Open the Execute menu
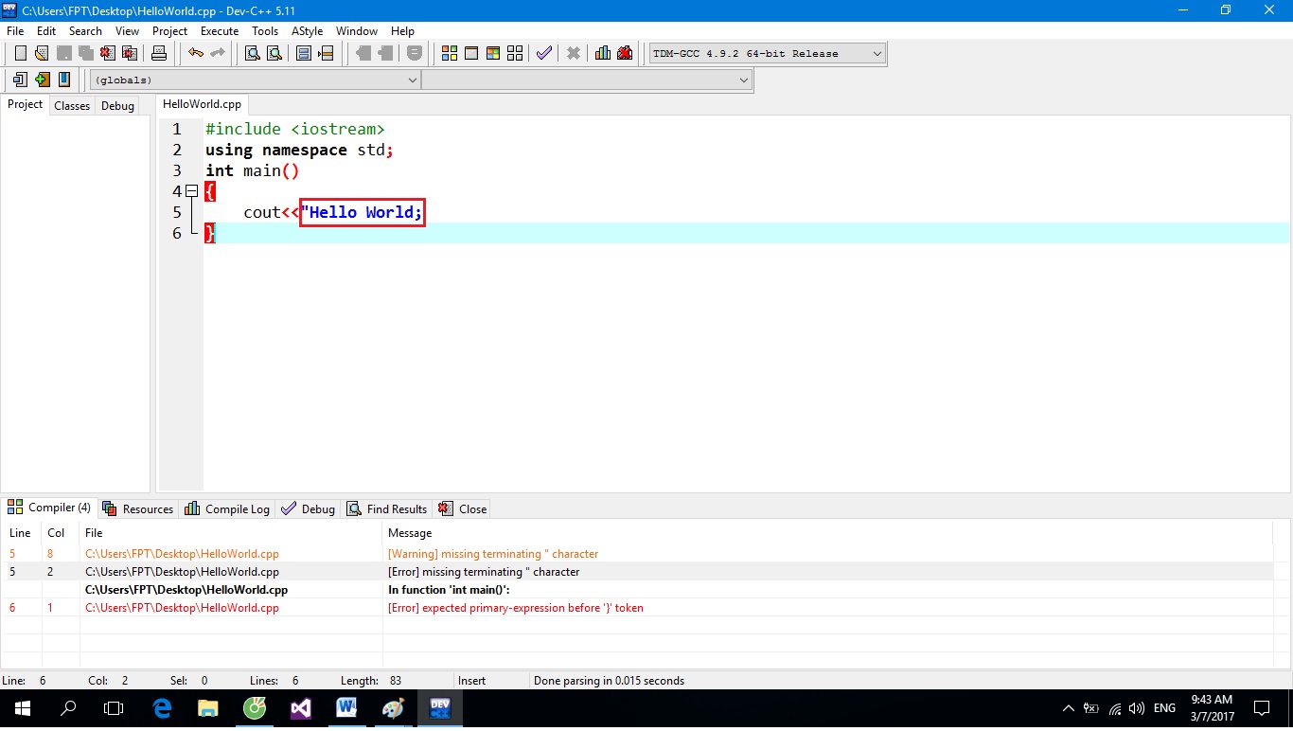1293x731 pixels. pos(220,31)
